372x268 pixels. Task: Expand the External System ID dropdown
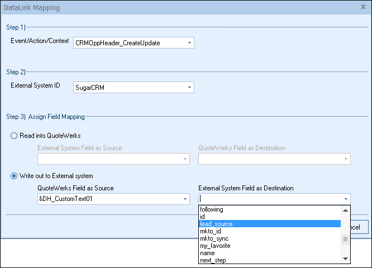[189, 87]
